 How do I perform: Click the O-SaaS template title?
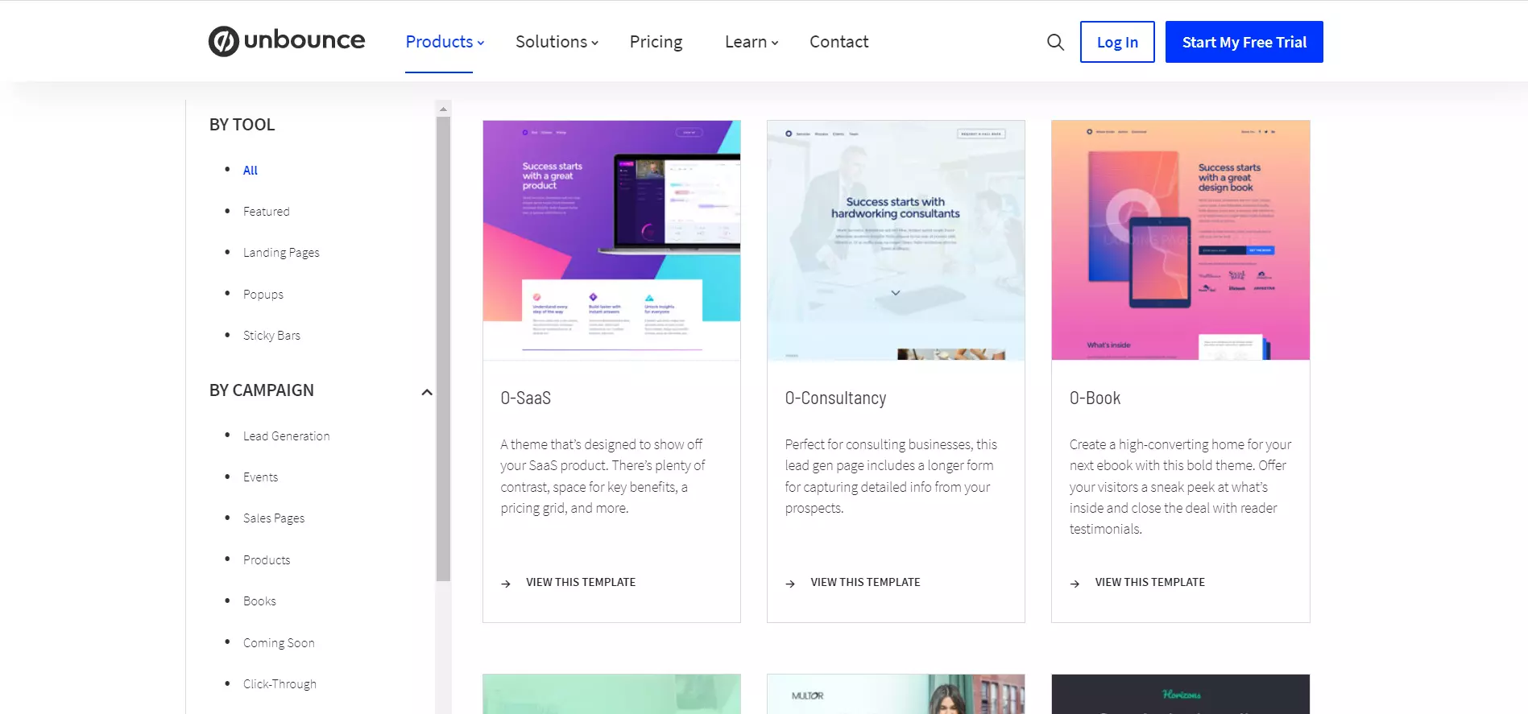525,398
